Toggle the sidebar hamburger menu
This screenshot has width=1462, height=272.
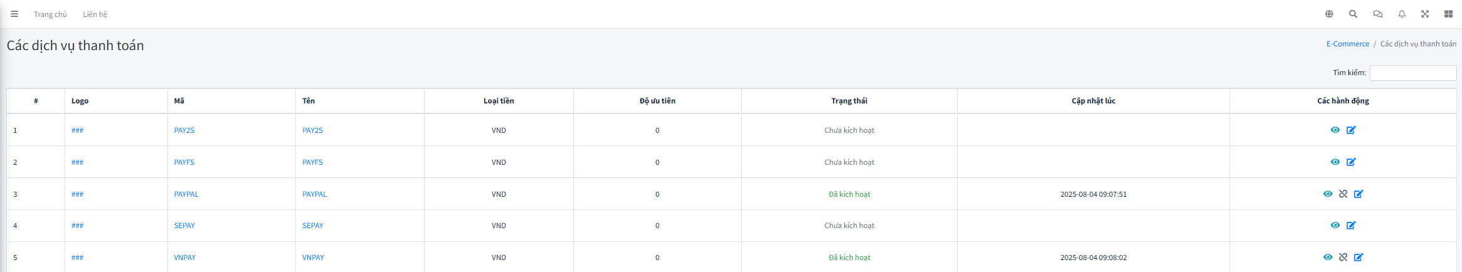pos(14,14)
